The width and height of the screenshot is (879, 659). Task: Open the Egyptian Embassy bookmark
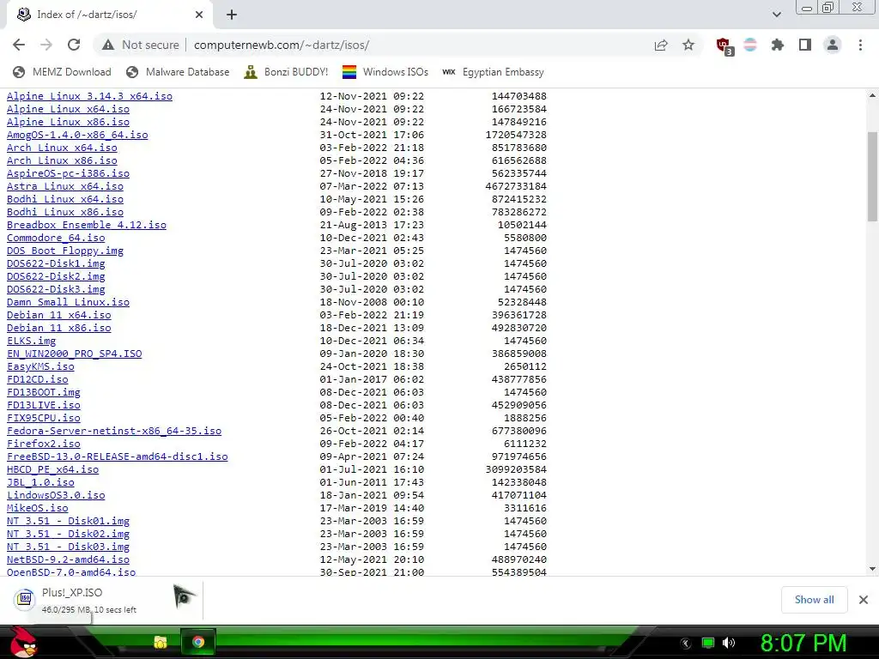tap(493, 72)
